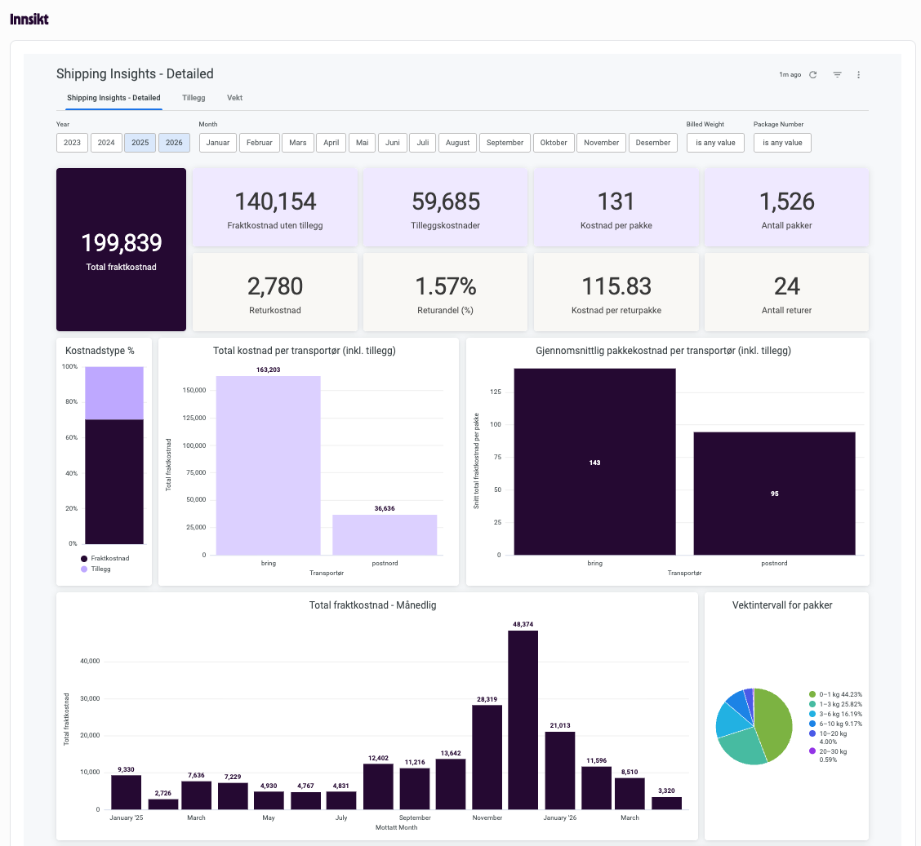The height and width of the screenshot is (846, 921).
Task: Select the Shipping Insights - Detailed tab
Action: [113, 97]
